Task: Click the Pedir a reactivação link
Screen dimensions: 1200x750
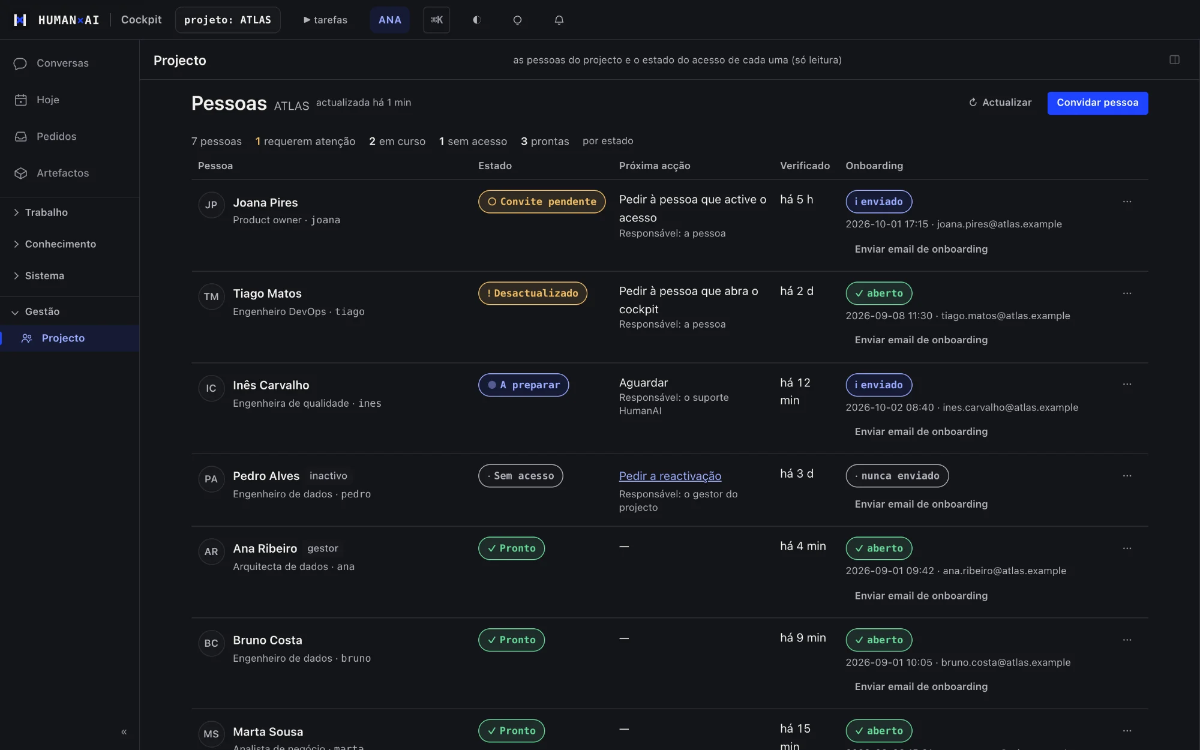Action: (x=670, y=476)
